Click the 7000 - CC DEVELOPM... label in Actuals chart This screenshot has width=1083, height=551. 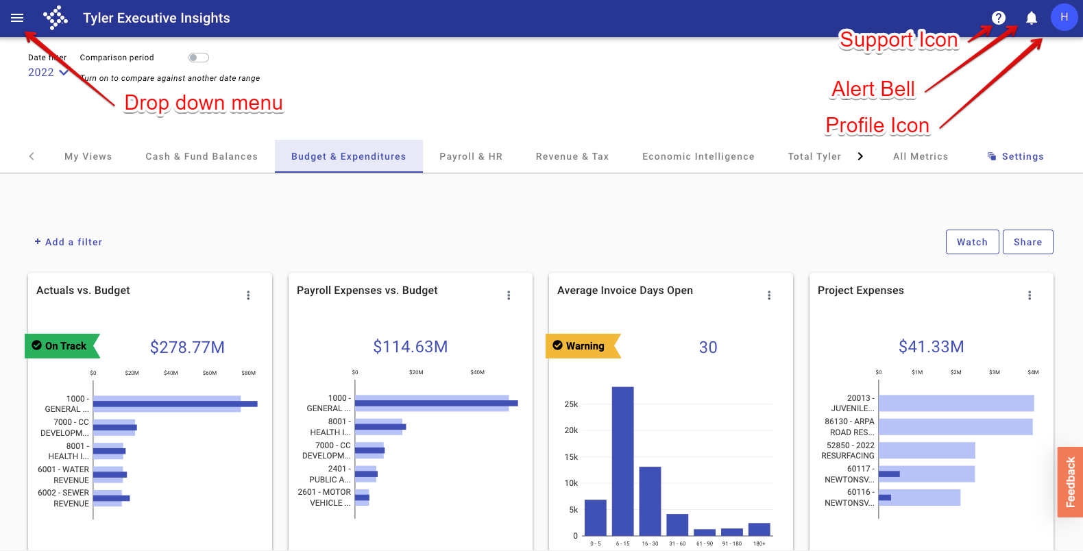pos(64,428)
